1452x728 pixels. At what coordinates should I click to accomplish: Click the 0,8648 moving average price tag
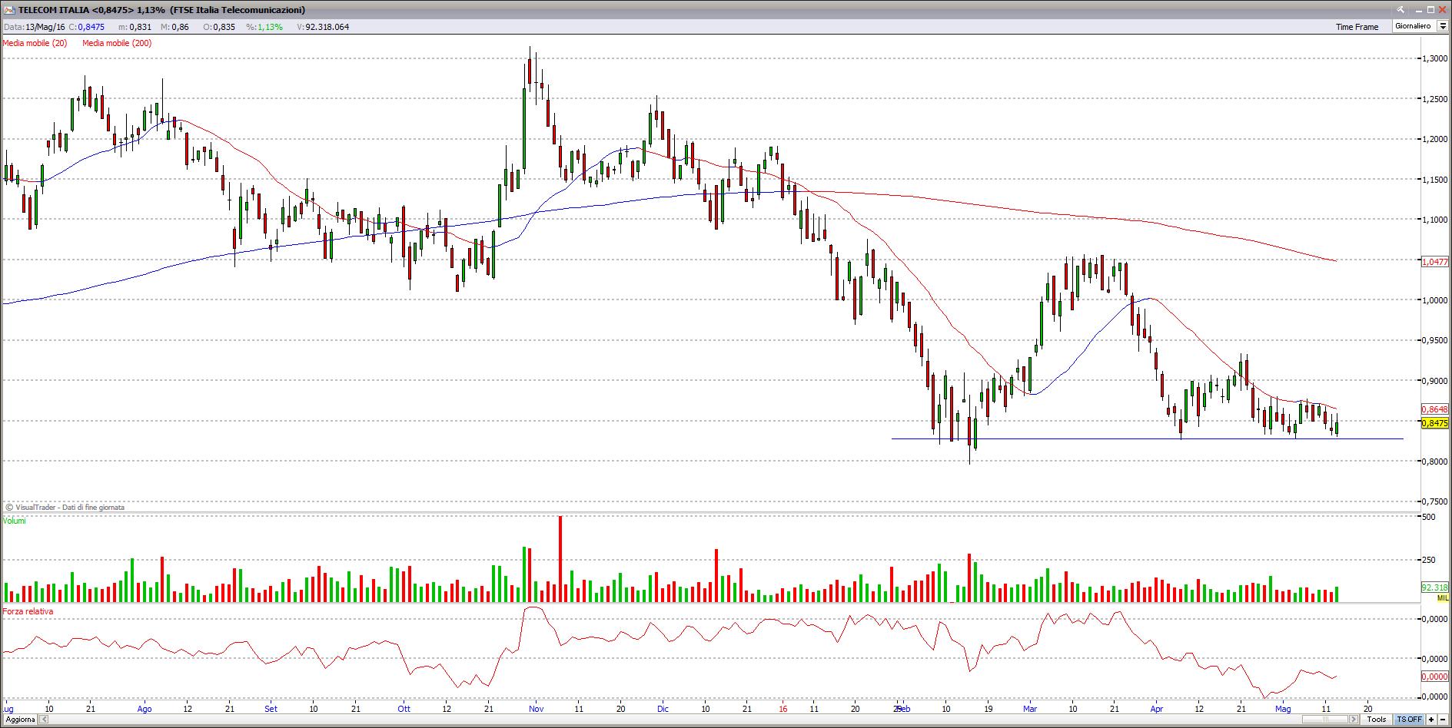coord(1434,409)
